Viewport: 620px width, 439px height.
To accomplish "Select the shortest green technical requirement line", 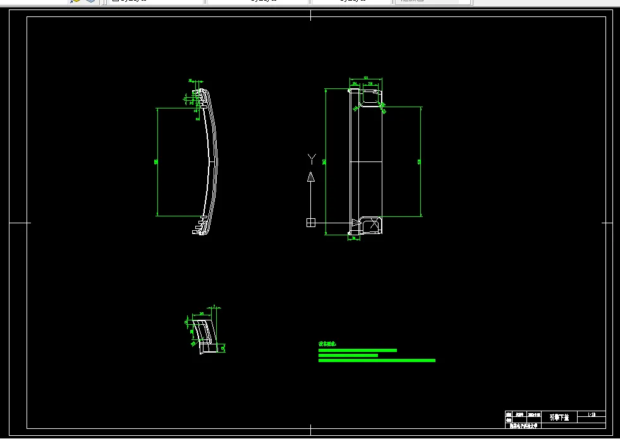I will click(x=348, y=355).
